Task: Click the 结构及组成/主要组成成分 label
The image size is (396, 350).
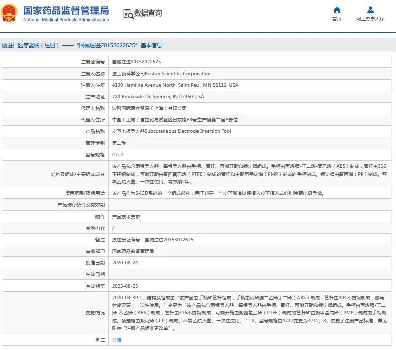Action: (77, 174)
